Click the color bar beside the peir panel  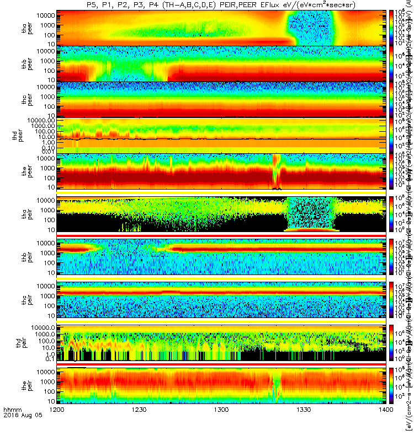click(x=391, y=386)
